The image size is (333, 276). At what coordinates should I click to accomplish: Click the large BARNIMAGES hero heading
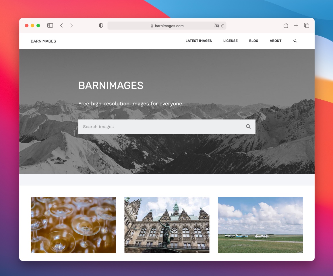[111, 85]
